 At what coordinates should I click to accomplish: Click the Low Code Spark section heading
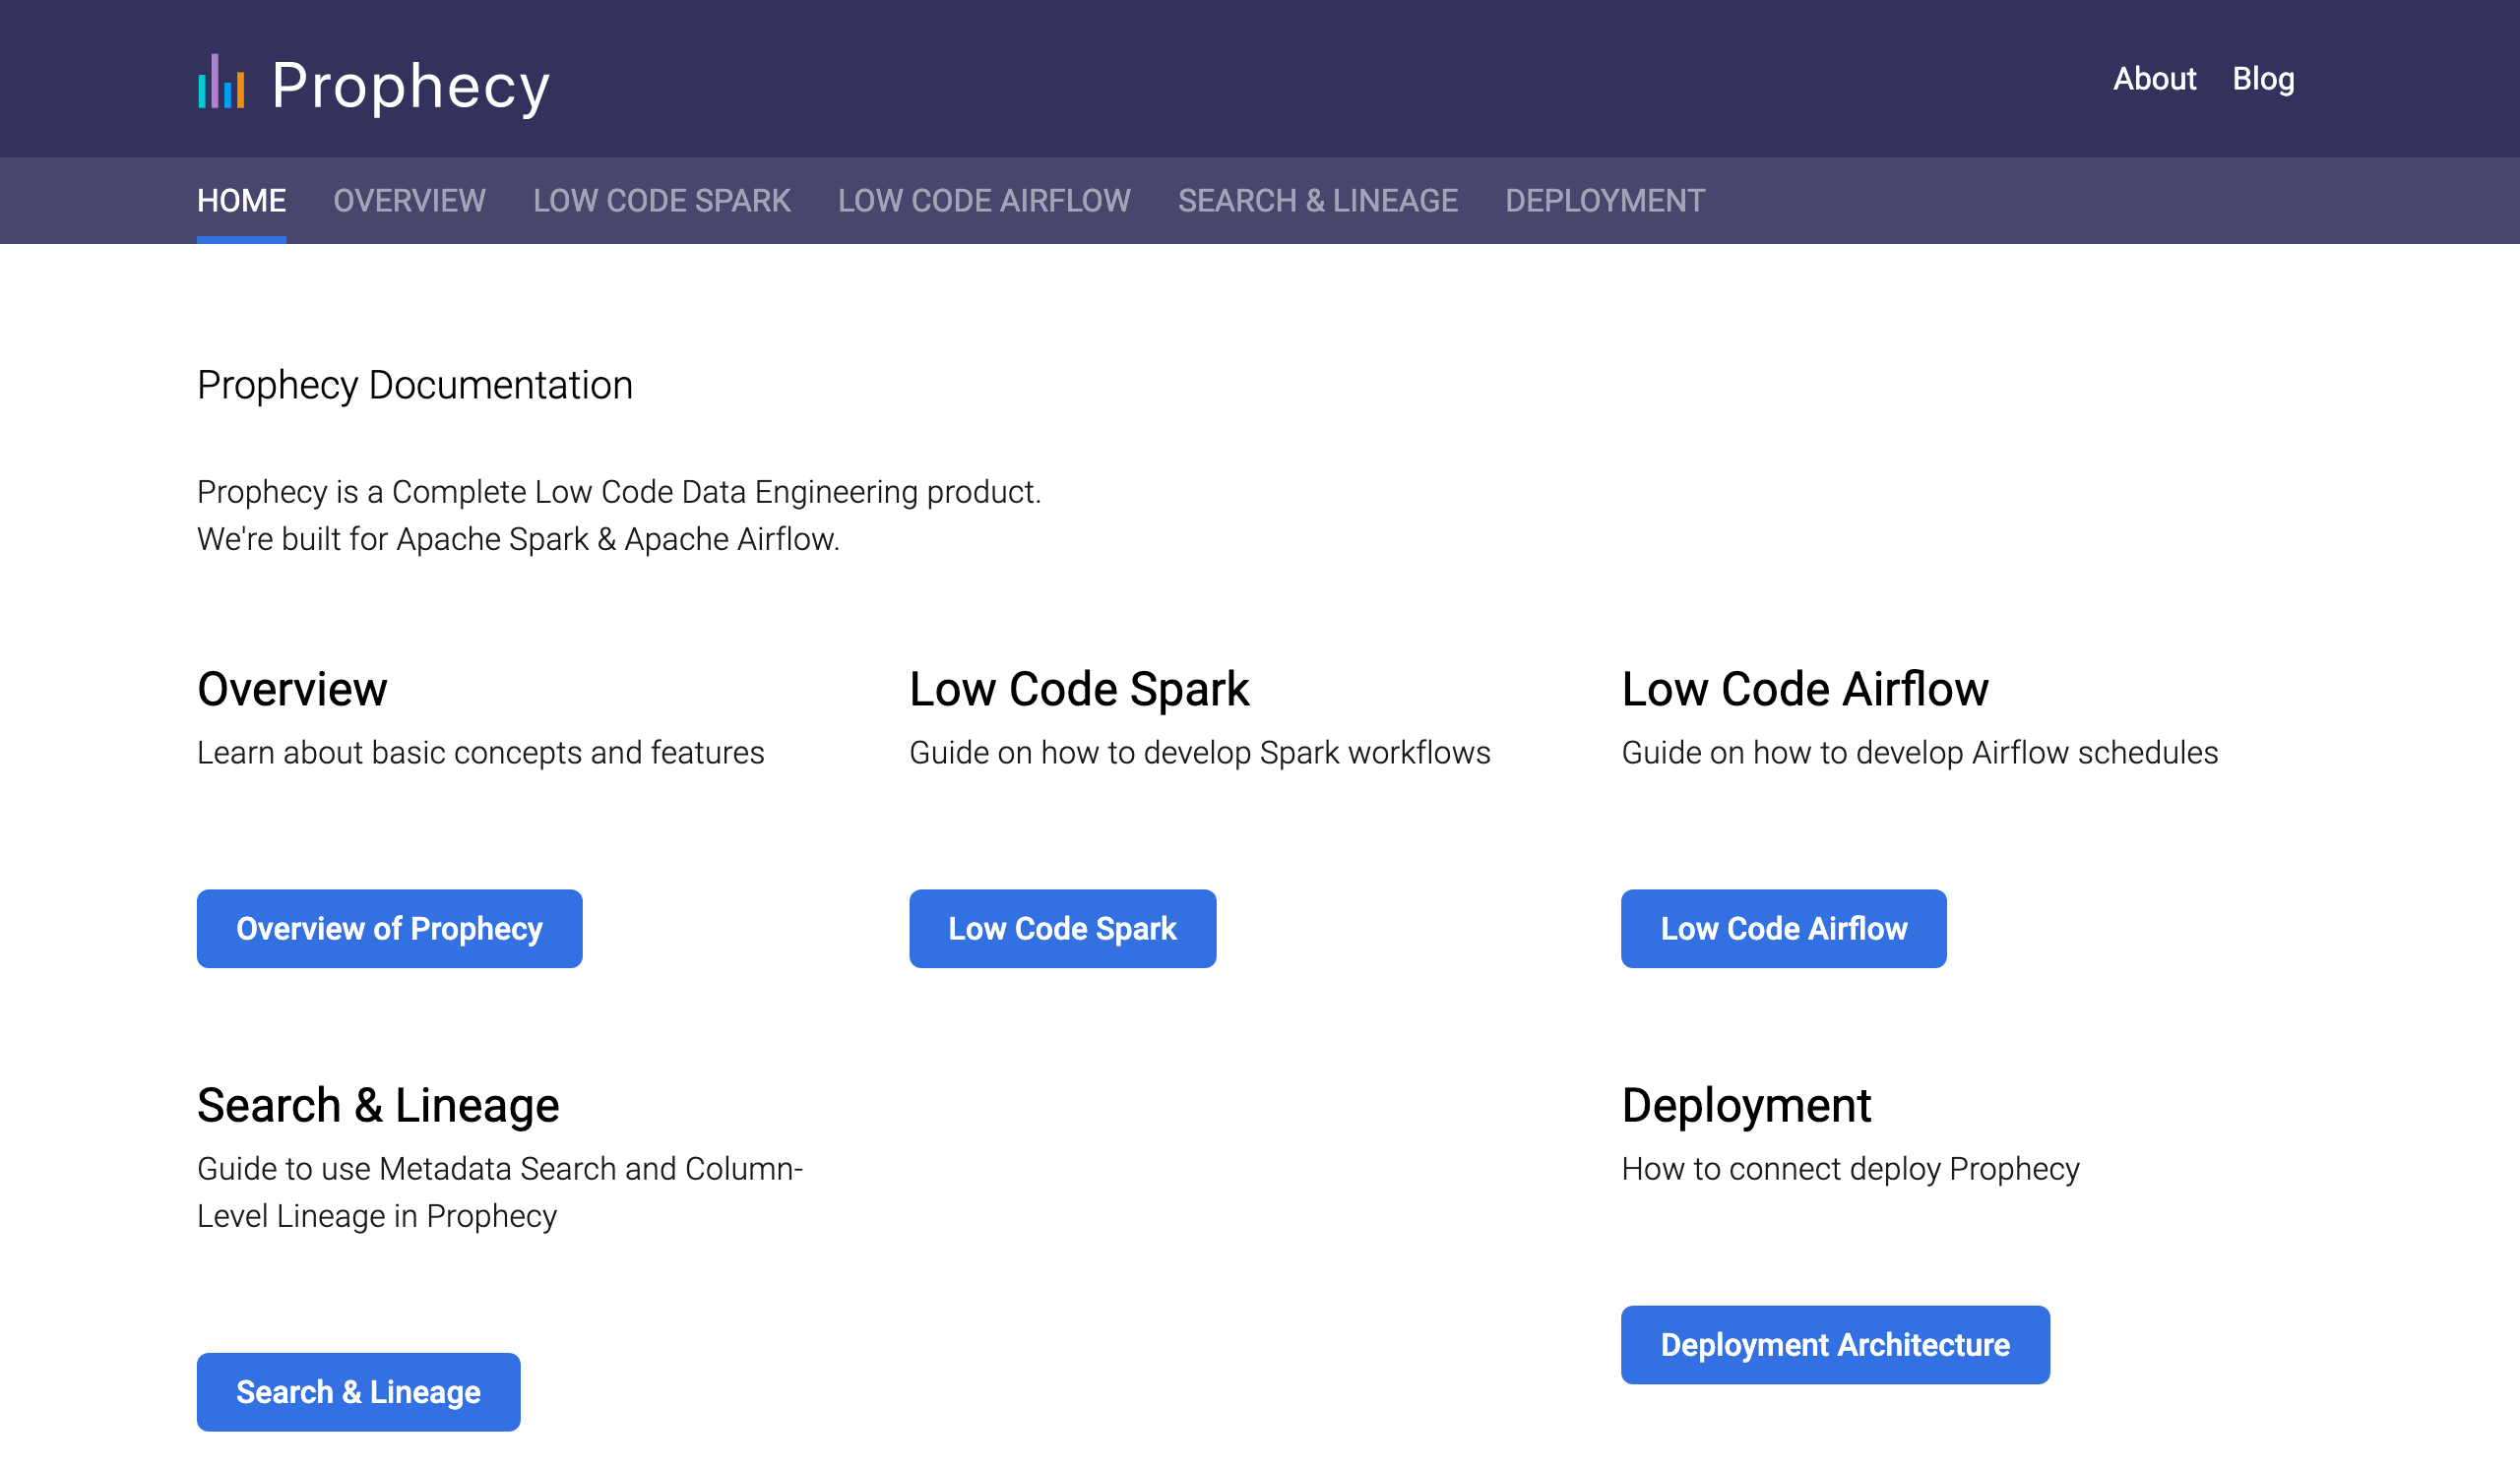[x=1079, y=690]
